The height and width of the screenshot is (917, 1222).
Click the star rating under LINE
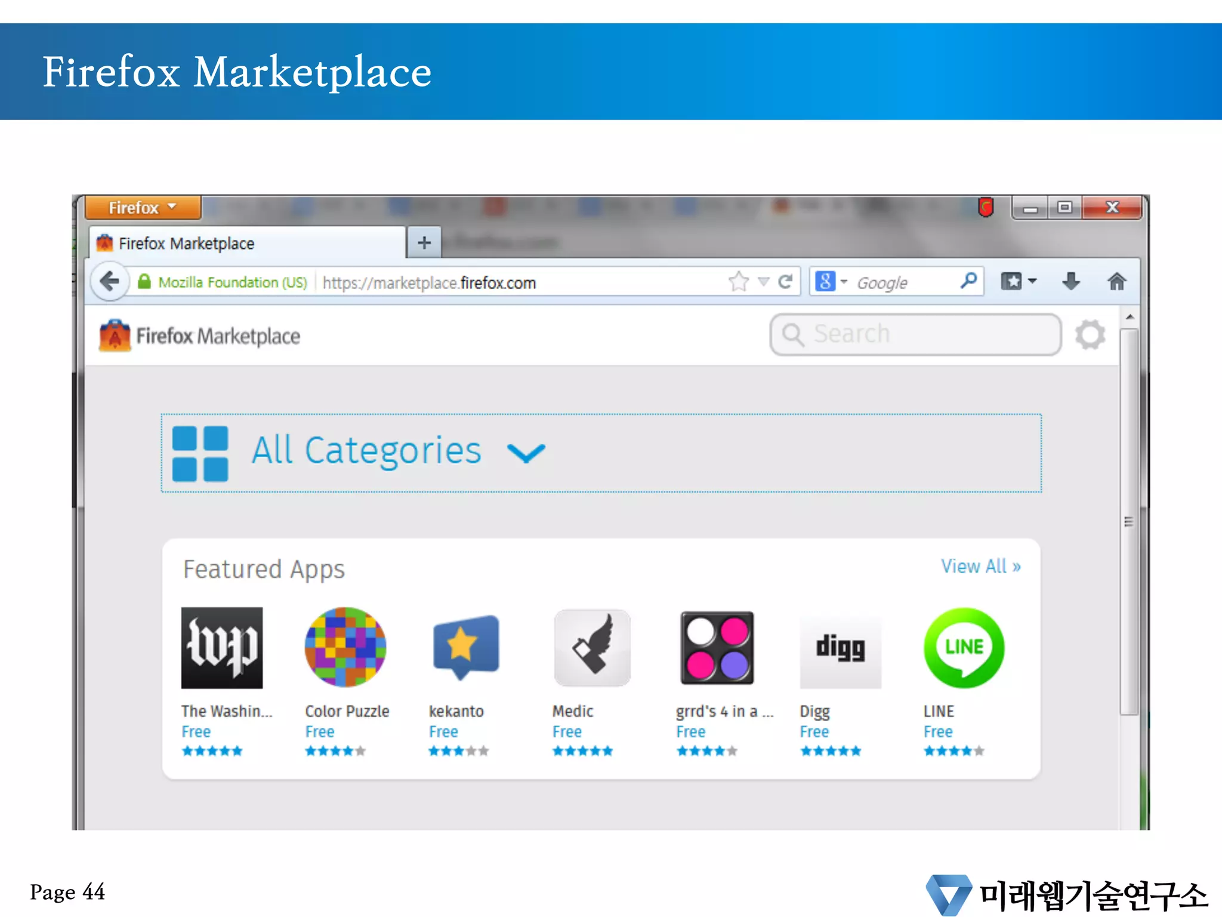tap(953, 751)
